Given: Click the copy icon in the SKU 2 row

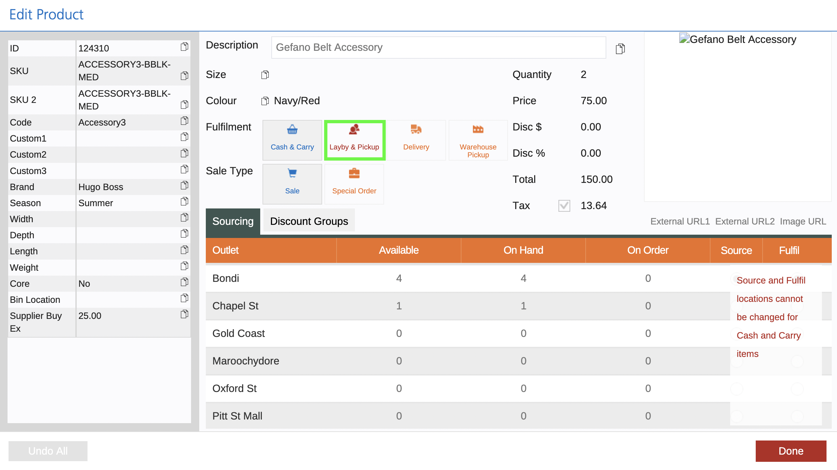Looking at the screenshot, I should pyautogui.click(x=185, y=105).
